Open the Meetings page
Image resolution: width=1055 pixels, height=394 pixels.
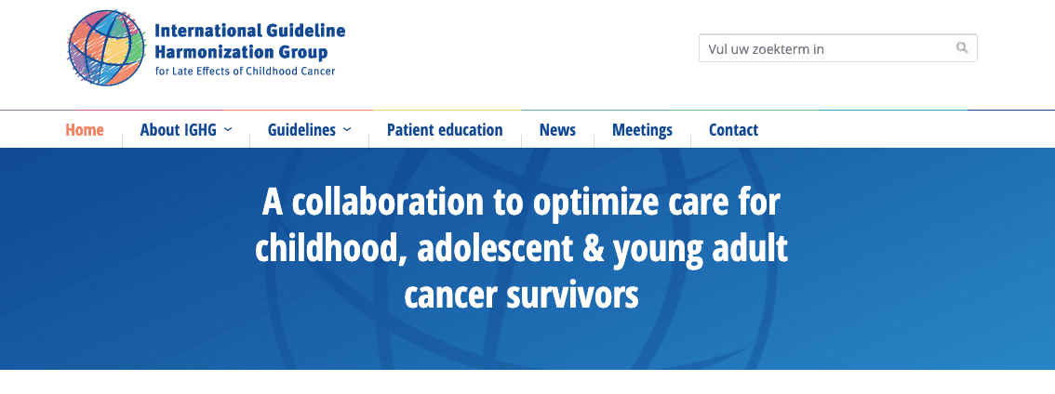click(x=643, y=130)
